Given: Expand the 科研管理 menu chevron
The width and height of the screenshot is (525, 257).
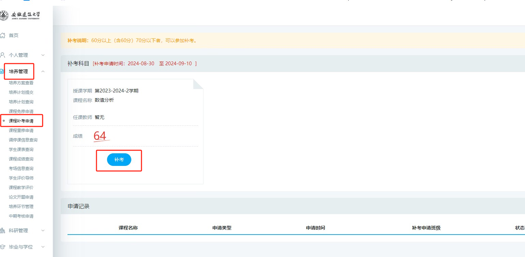Looking at the screenshot, I should pyautogui.click(x=43, y=230).
